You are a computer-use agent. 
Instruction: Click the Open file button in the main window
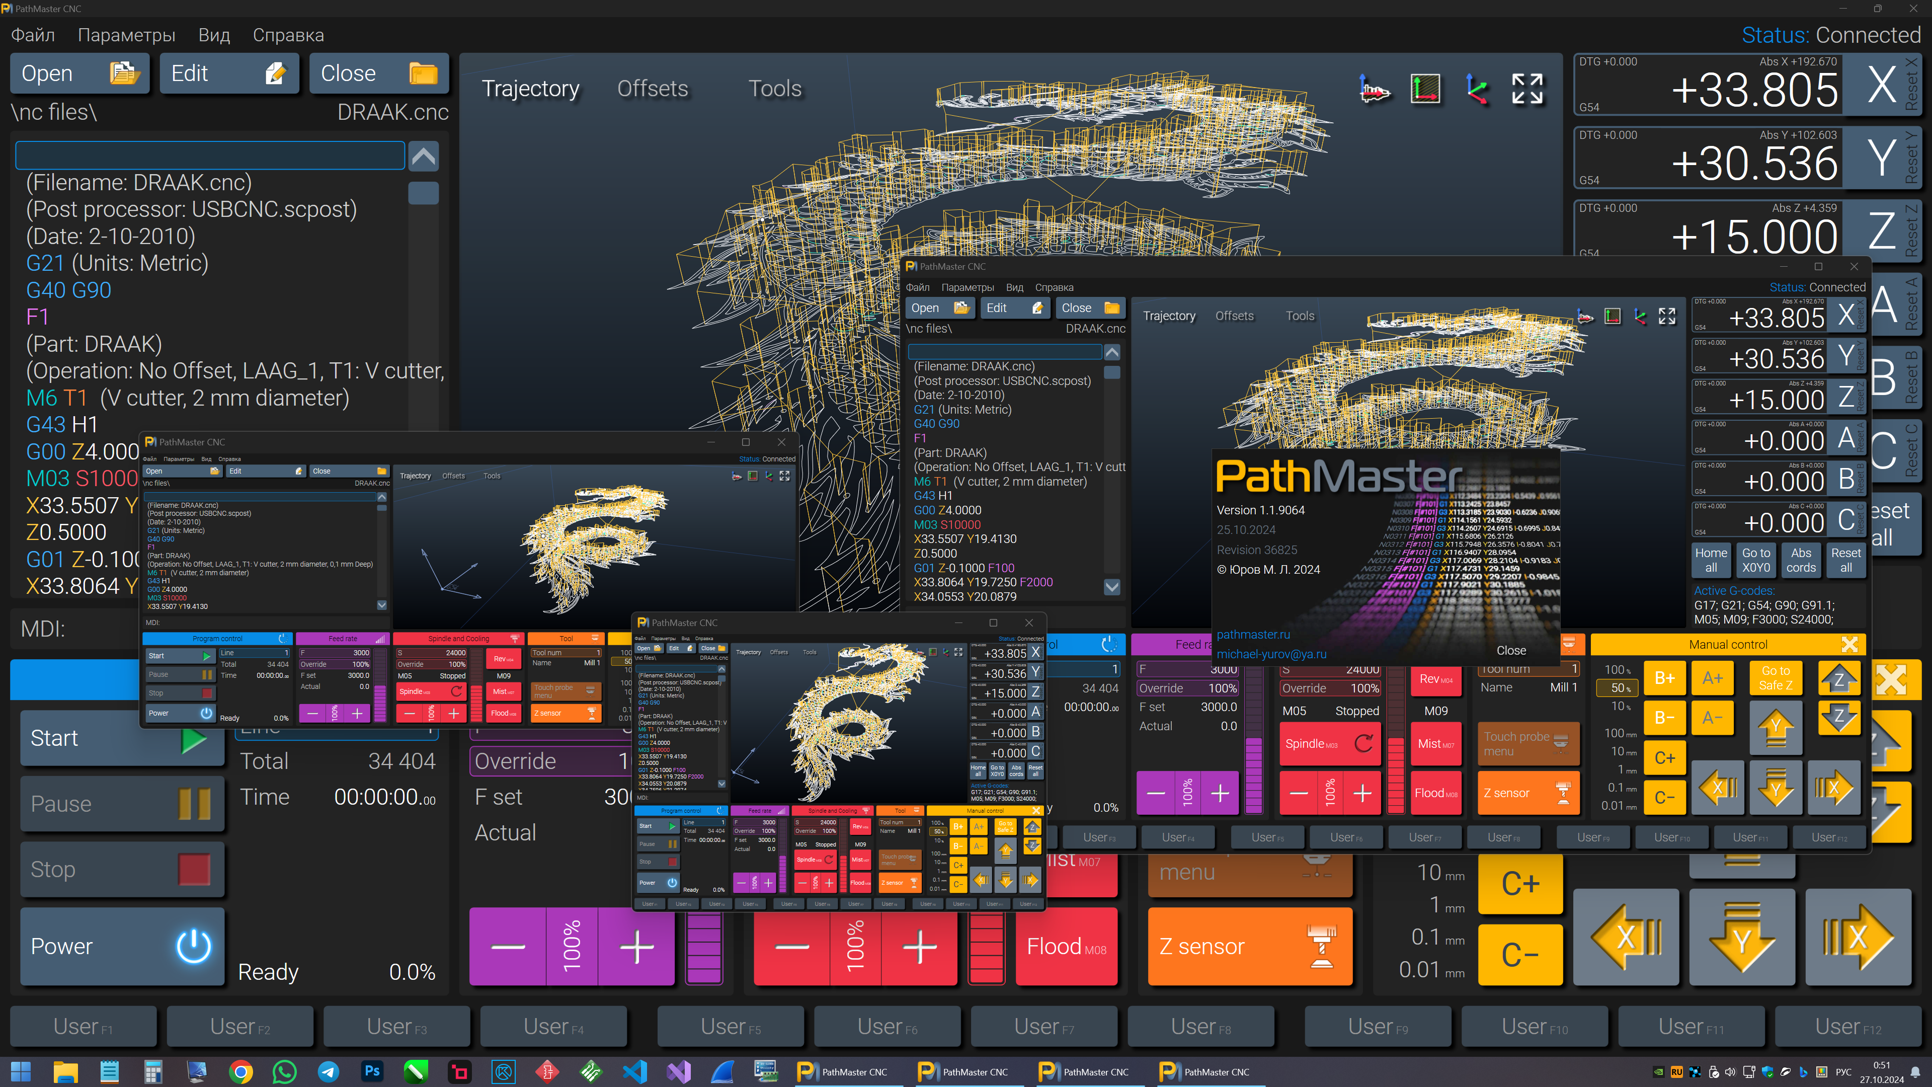click(79, 73)
